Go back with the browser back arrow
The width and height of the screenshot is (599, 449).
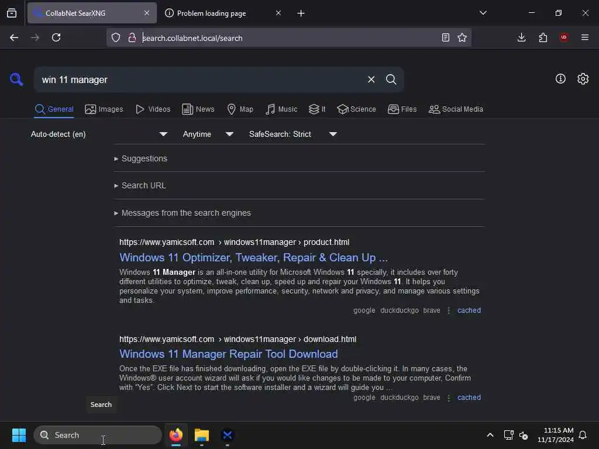pos(14,37)
